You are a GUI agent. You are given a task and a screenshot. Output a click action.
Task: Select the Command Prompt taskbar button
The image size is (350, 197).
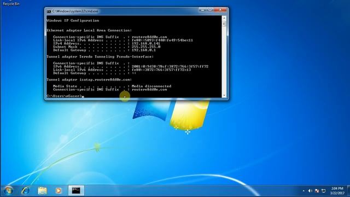pyautogui.click(x=76, y=190)
